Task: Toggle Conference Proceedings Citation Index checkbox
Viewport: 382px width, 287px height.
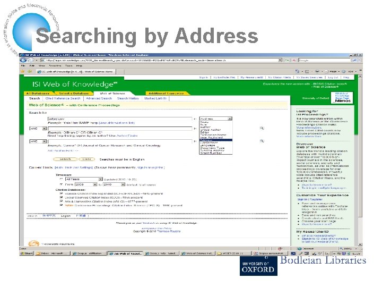Action: click(x=61, y=205)
